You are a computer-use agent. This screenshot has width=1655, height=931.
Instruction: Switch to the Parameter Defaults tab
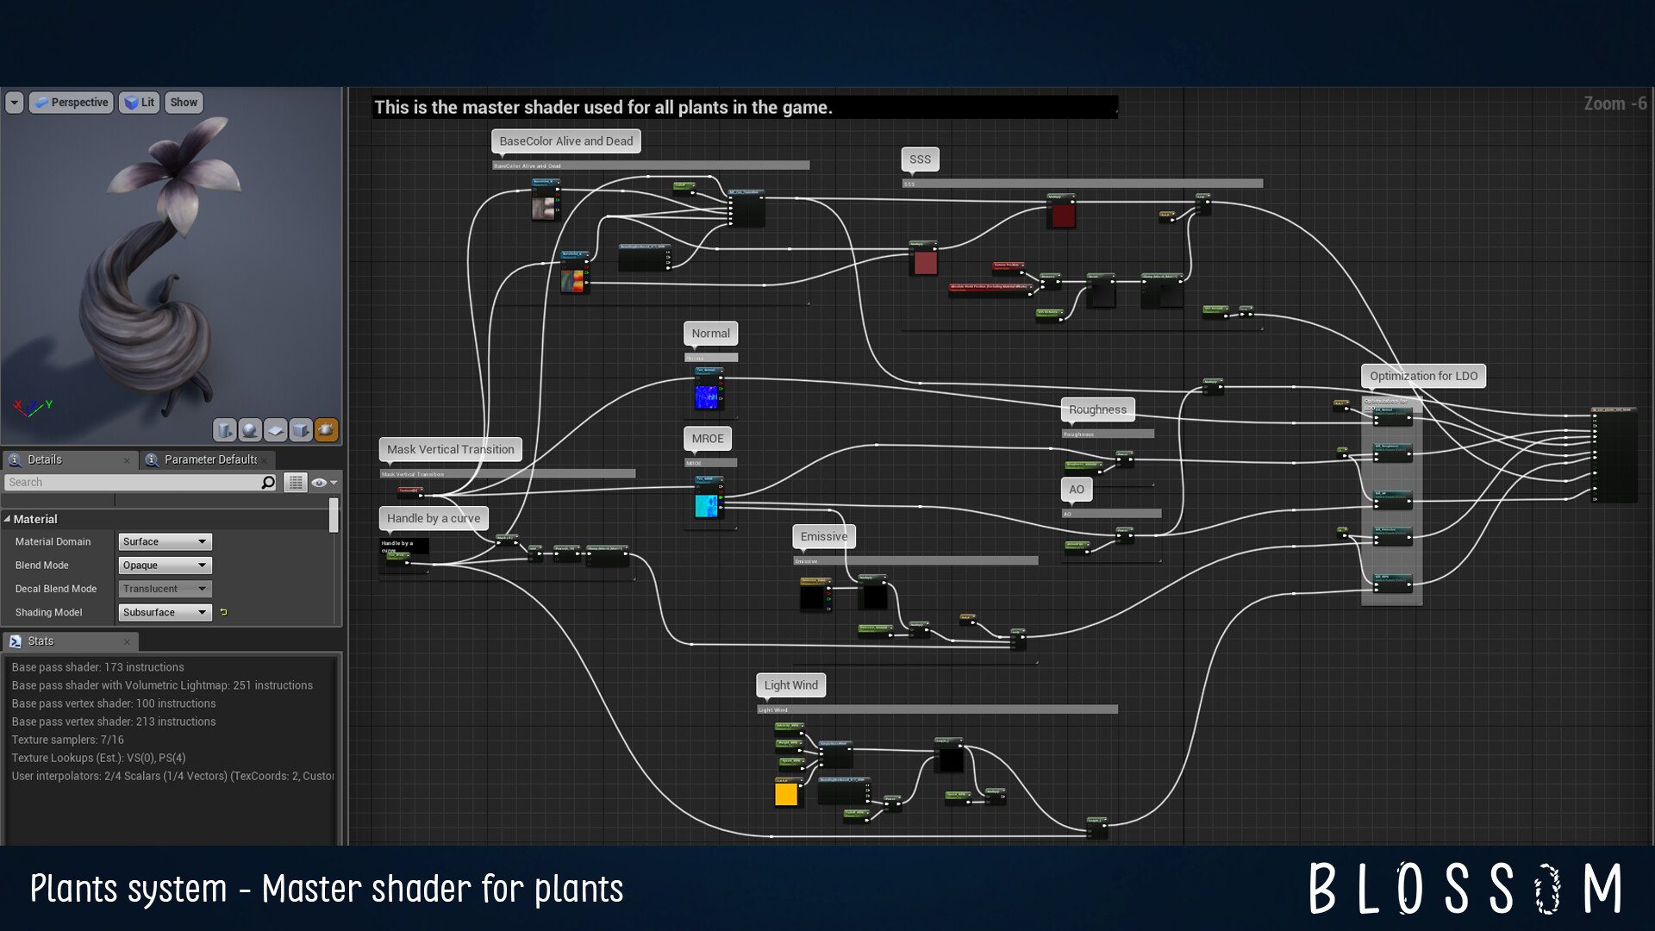pos(207,459)
